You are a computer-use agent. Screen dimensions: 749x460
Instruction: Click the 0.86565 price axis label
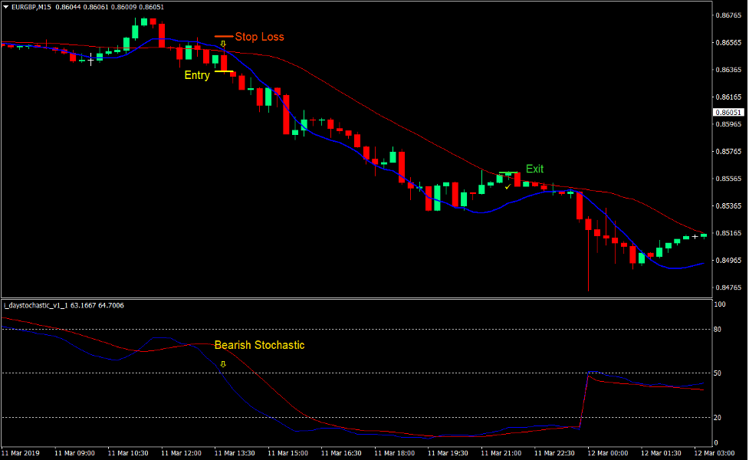pos(728,42)
